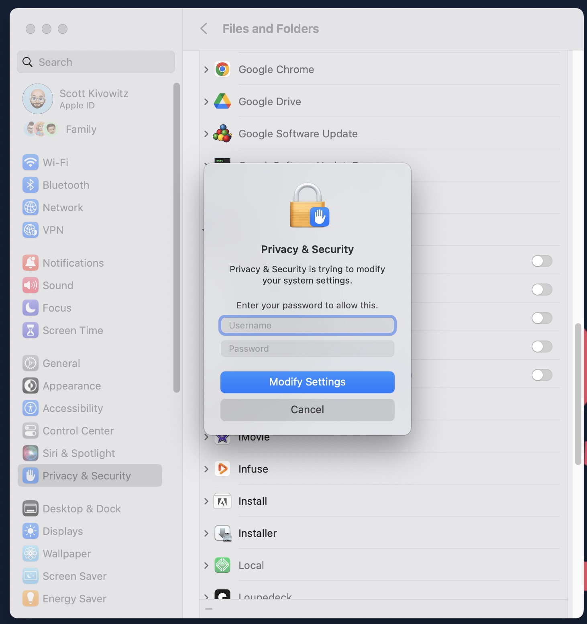The height and width of the screenshot is (624, 587).
Task: Toggle the third switch from the top
Action: tap(542, 318)
